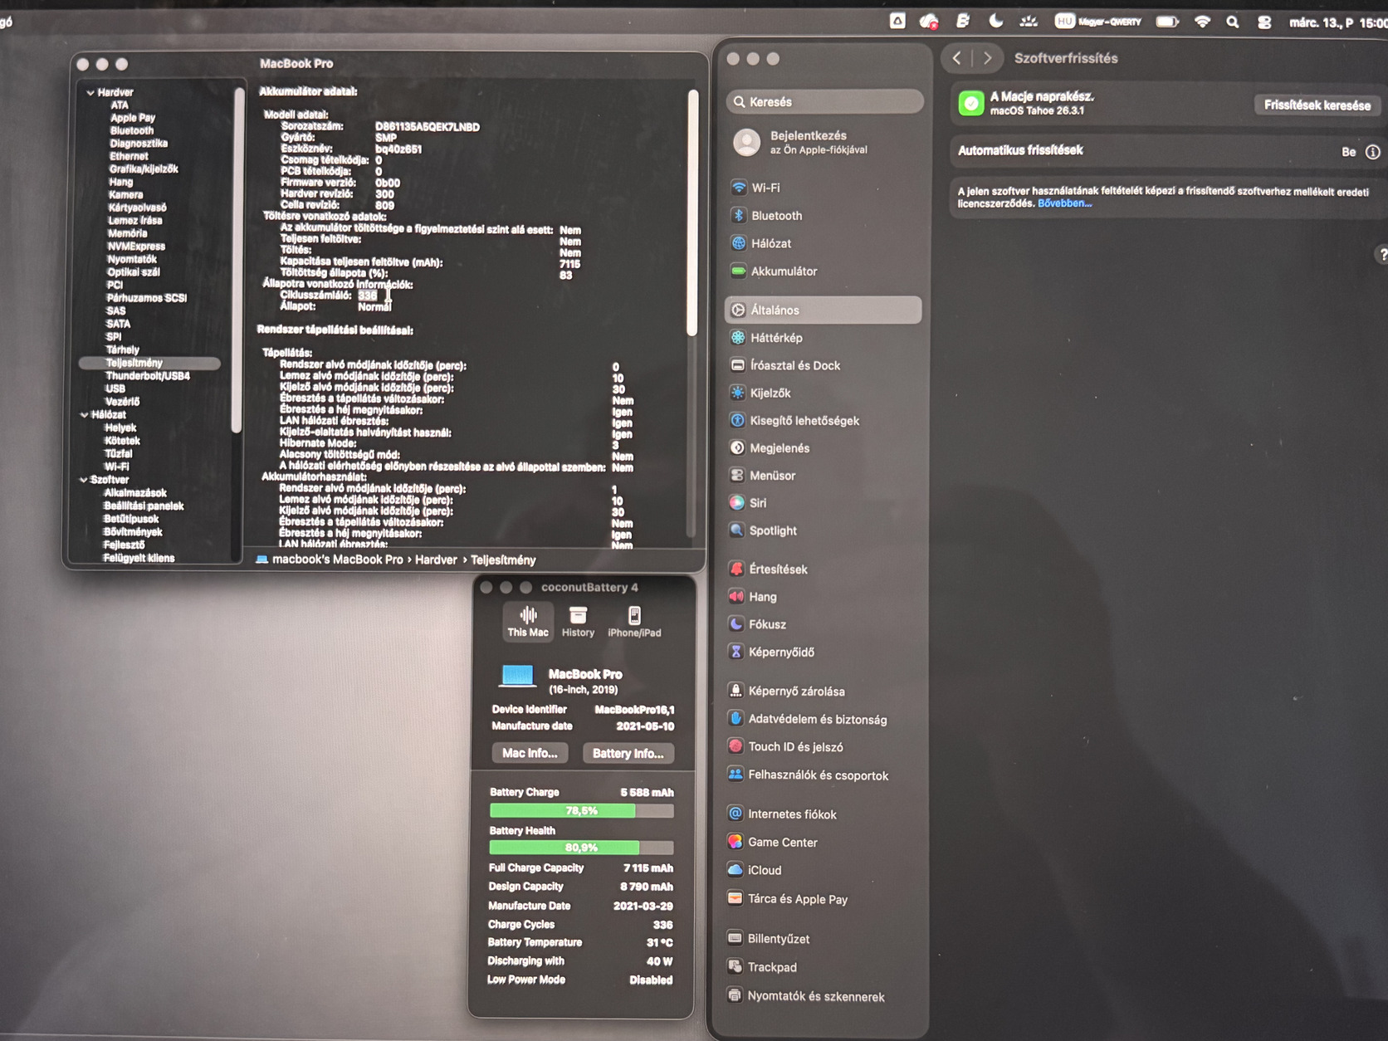
Task: Select Tűzfal in System Information sidebar
Action: (119, 454)
